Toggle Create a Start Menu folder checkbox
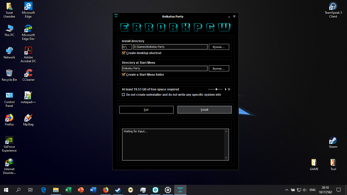This screenshot has width=347, height=195. [124, 75]
